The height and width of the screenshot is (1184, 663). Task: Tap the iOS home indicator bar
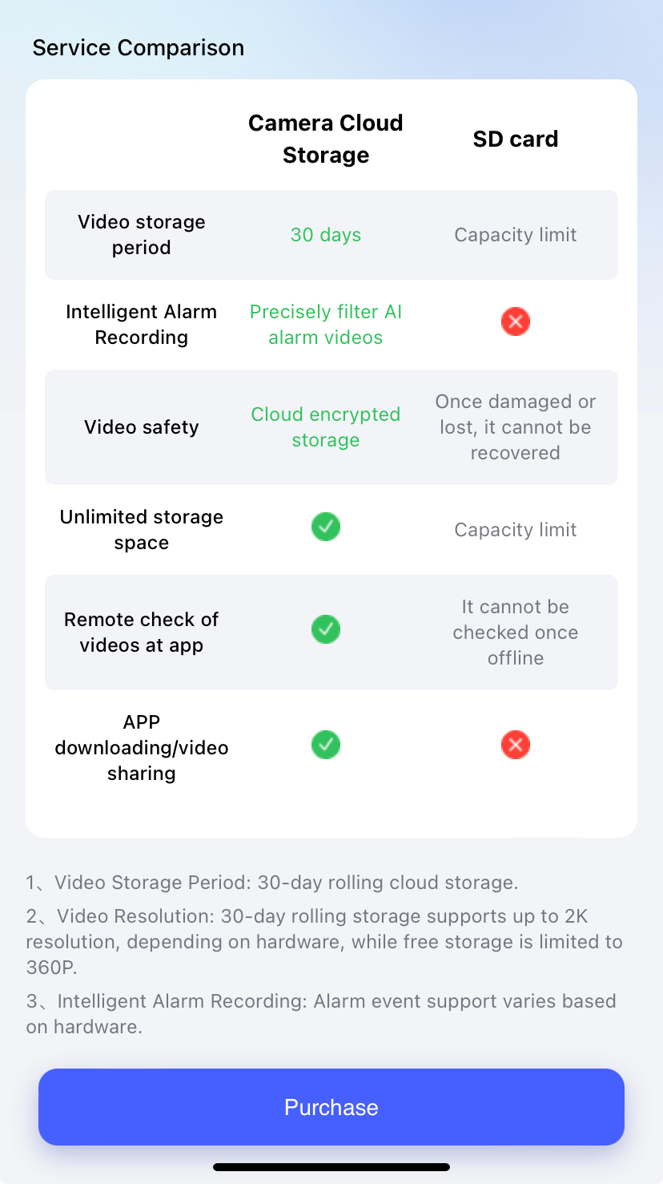click(x=331, y=1167)
